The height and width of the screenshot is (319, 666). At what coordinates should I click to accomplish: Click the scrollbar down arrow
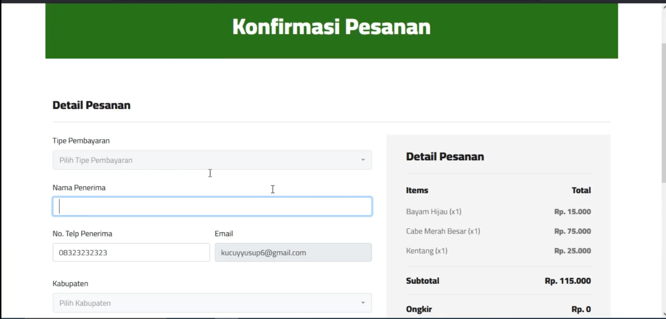tap(664, 314)
